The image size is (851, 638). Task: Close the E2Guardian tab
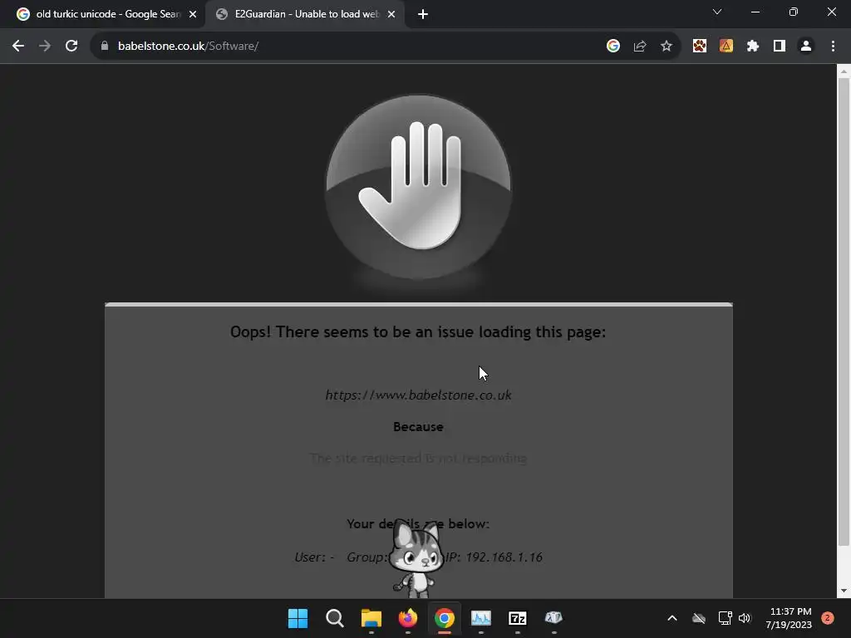[391, 14]
